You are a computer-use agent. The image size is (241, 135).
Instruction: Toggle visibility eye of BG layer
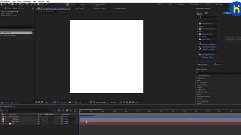(39, 123)
